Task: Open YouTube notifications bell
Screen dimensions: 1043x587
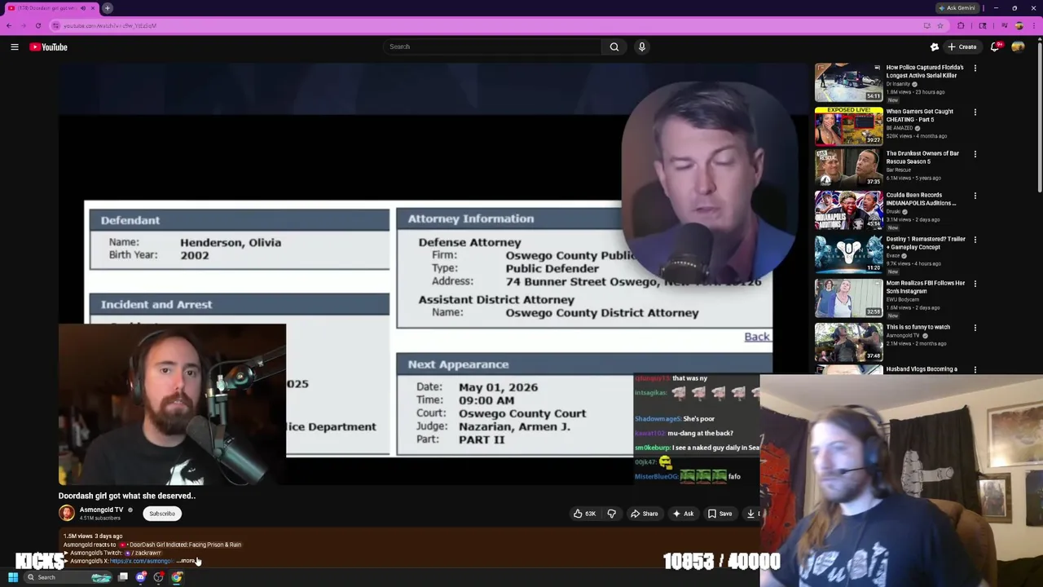Action: tap(994, 47)
